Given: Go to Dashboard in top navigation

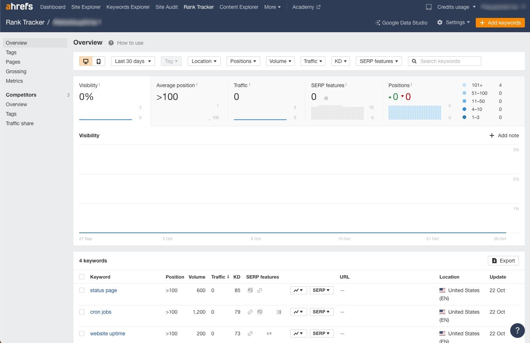Looking at the screenshot, I should tap(53, 7).
